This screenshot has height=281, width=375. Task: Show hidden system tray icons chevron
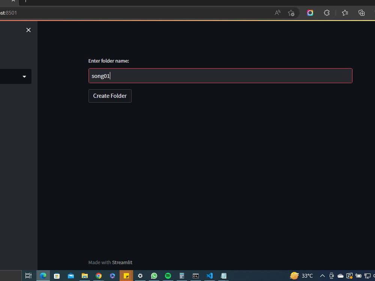tap(322, 276)
